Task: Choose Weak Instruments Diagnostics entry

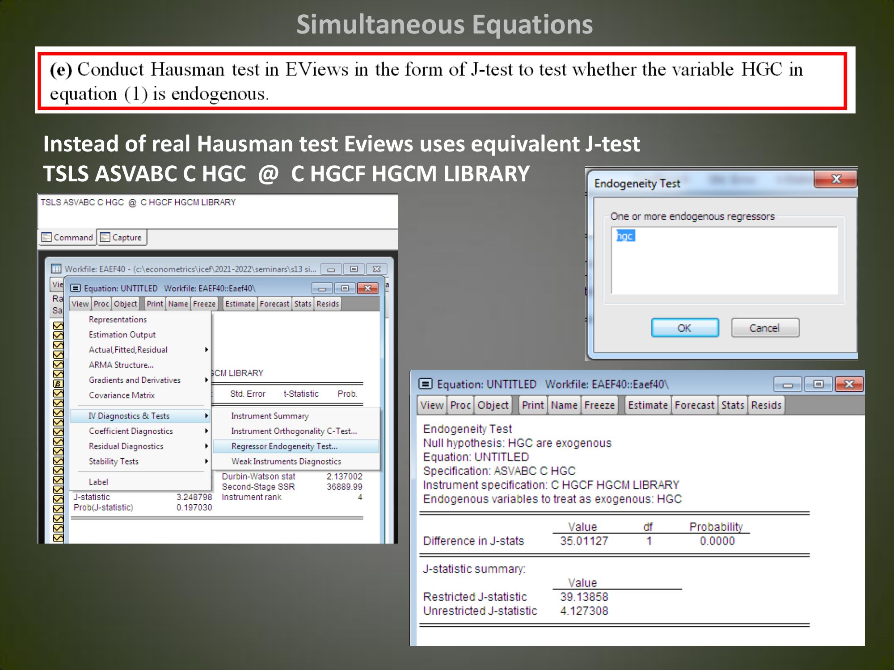Action: (286, 461)
